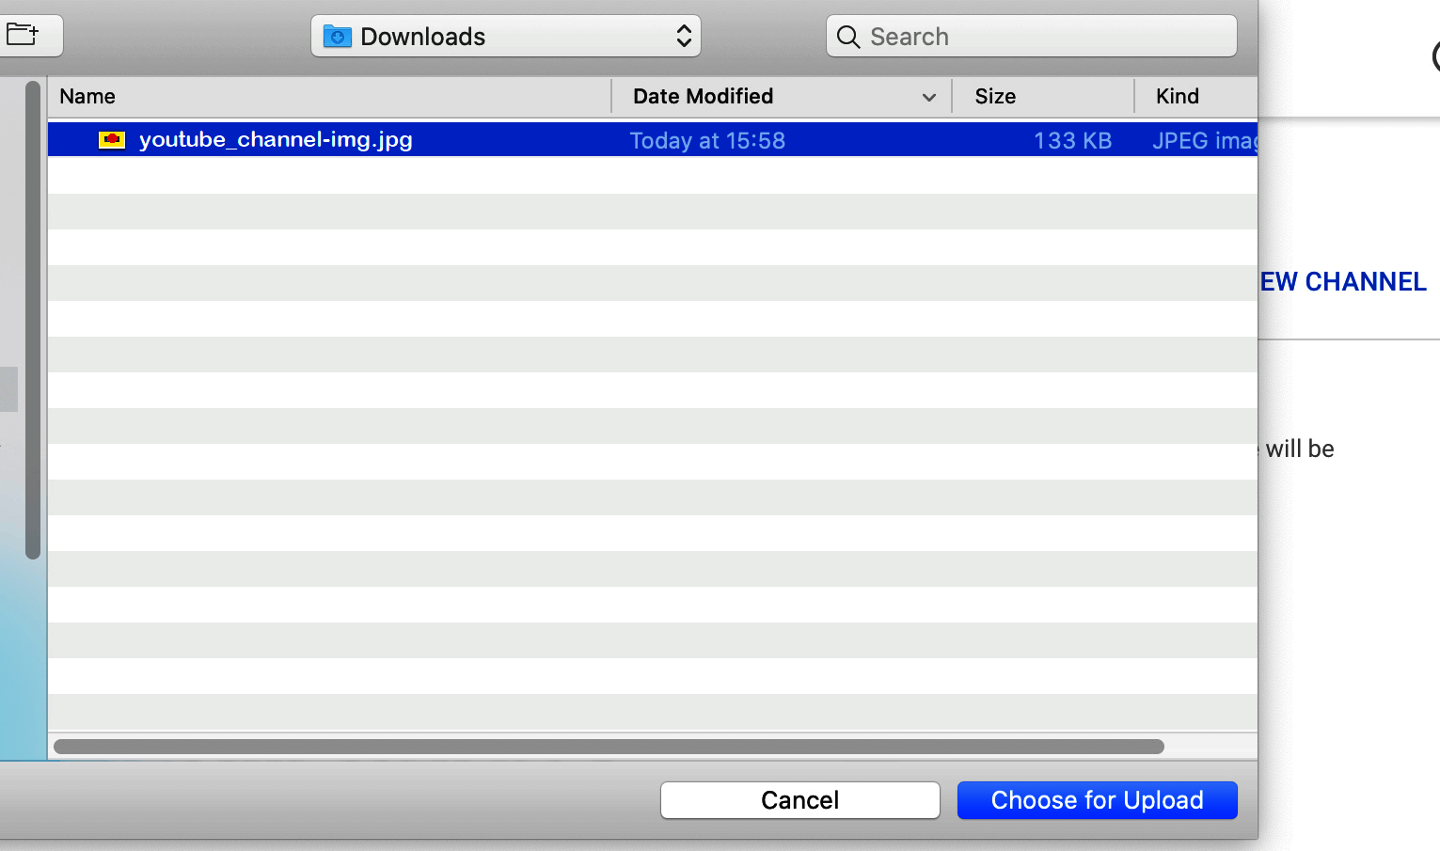The width and height of the screenshot is (1440, 851).
Task: Click the blue Downloads folder icon
Action: click(x=337, y=37)
